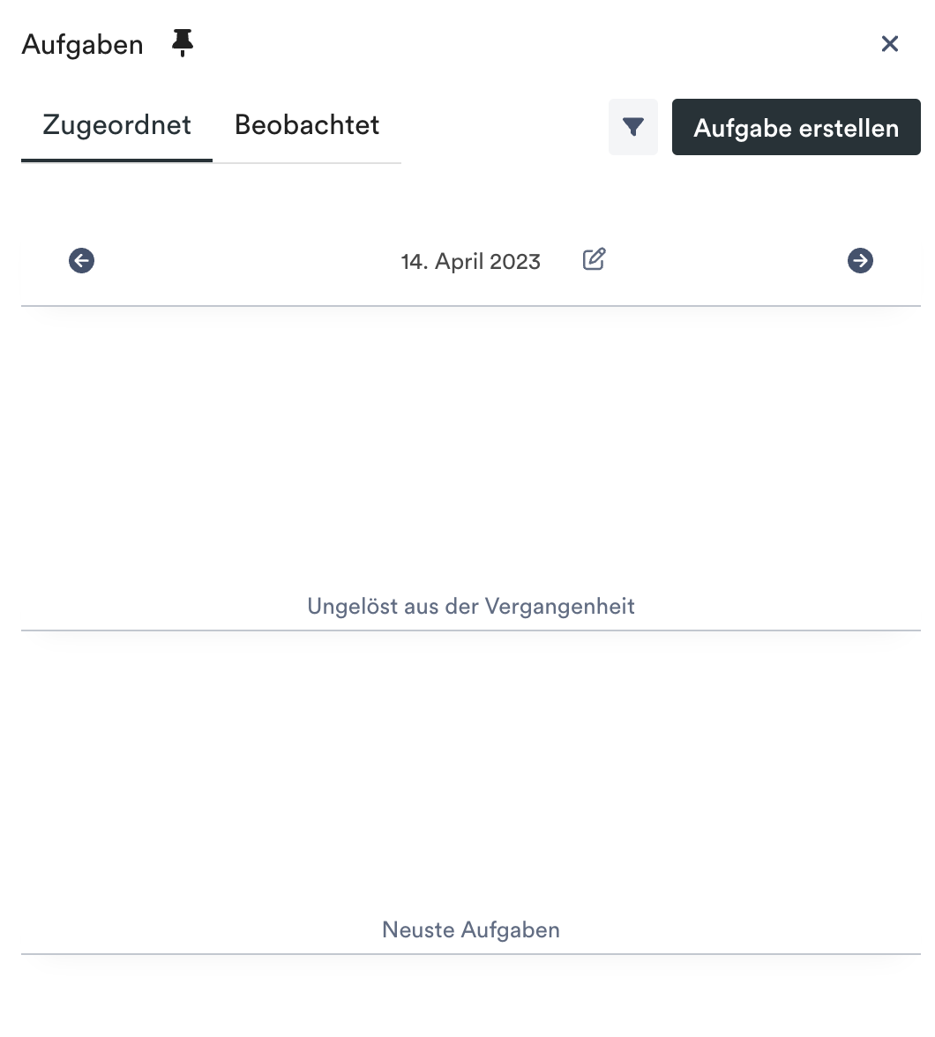Click the Aufgabe erstellen button
This screenshot has height=1037, width=935.
[x=796, y=127]
